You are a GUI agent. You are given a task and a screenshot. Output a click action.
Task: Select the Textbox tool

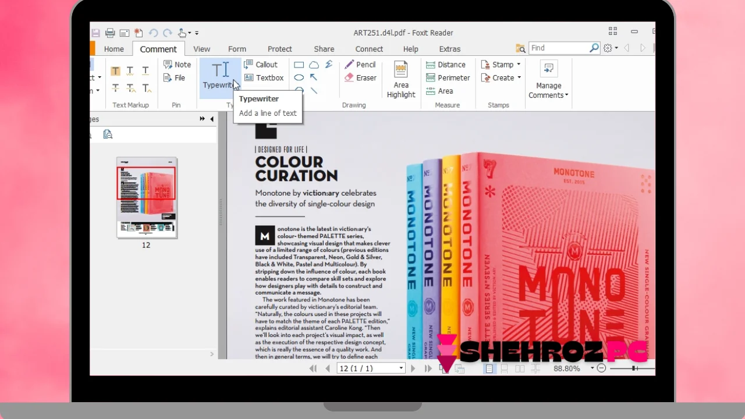pyautogui.click(x=264, y=78)
